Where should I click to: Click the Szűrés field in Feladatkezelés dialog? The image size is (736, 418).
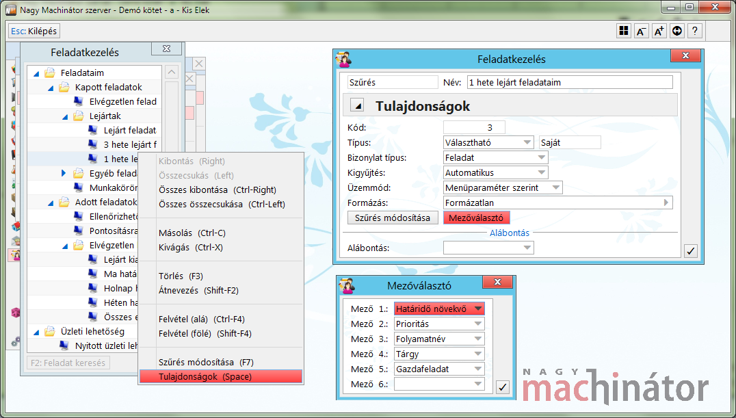[x=393, y=82]
